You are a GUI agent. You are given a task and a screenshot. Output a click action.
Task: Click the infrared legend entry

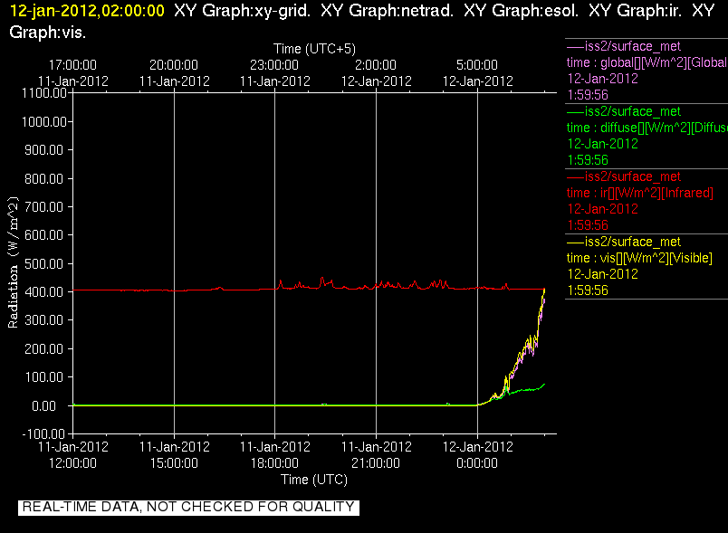pos(647,201)
